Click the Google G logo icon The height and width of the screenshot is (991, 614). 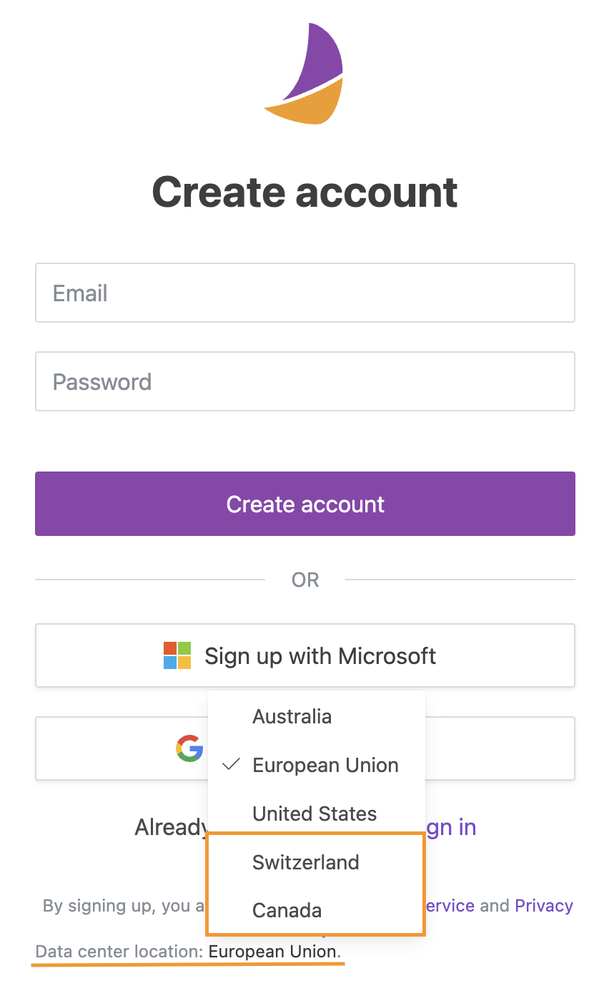tap(189, 748)
